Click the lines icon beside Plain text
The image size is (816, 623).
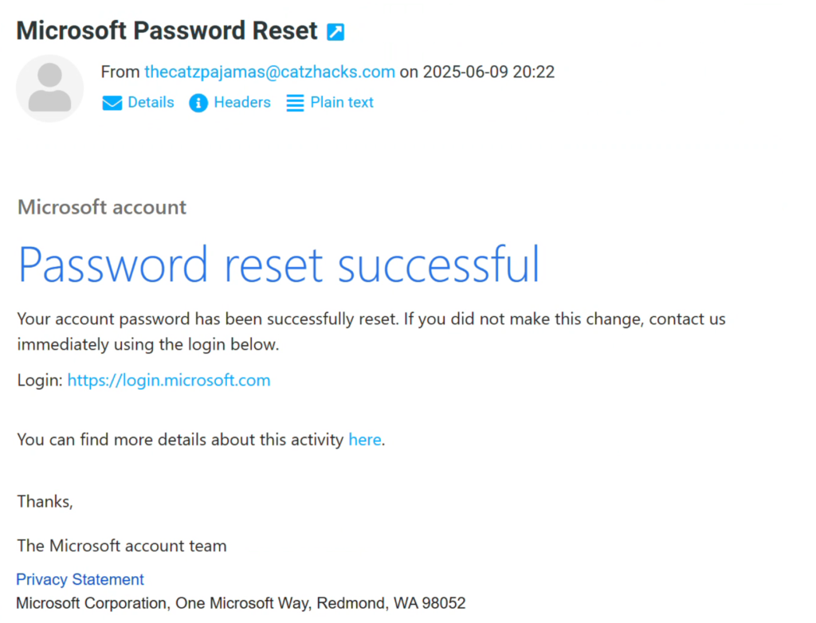[x=295, y=103]
